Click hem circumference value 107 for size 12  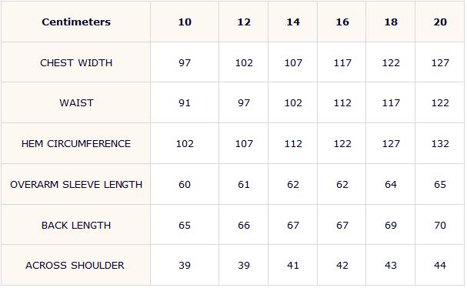[244, 144]
